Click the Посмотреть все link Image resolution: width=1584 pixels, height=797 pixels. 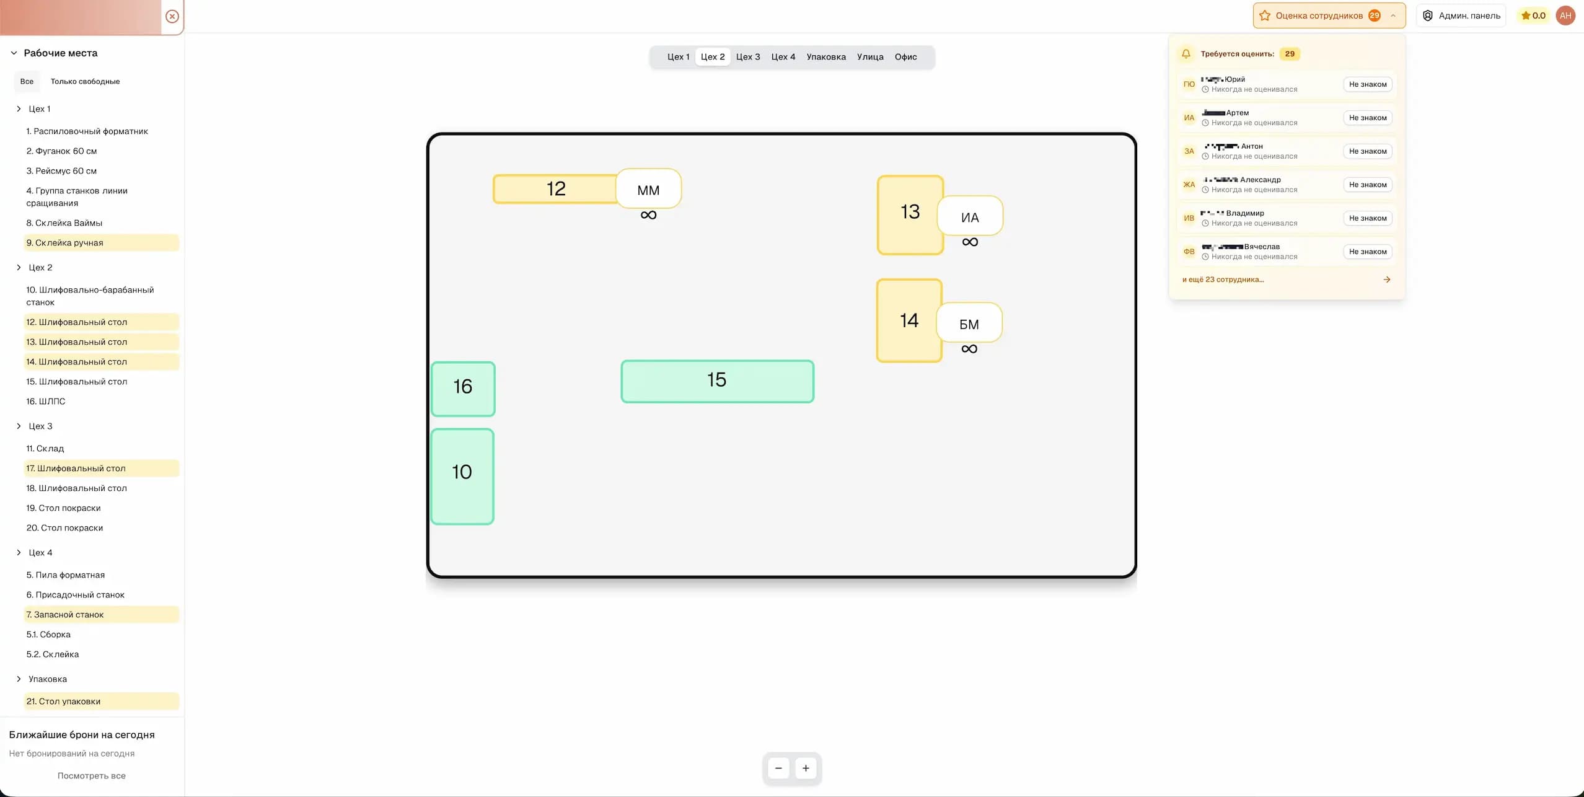(x=91, y=775)
